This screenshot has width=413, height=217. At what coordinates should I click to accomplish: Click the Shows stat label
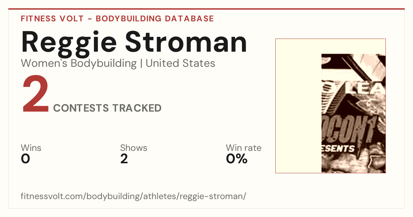click(134, 148)
